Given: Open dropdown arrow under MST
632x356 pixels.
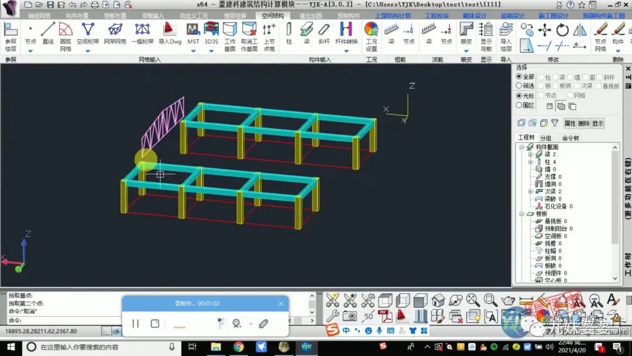Looking at the screenshot, I should (x=193, y=51).
